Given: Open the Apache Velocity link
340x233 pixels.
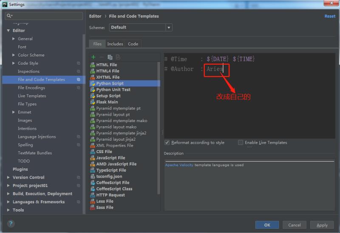Looking at the screenshot, I should (179, 165).
